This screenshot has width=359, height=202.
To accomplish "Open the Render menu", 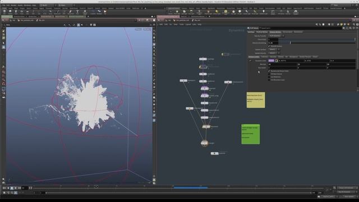I will pos(13,5).
